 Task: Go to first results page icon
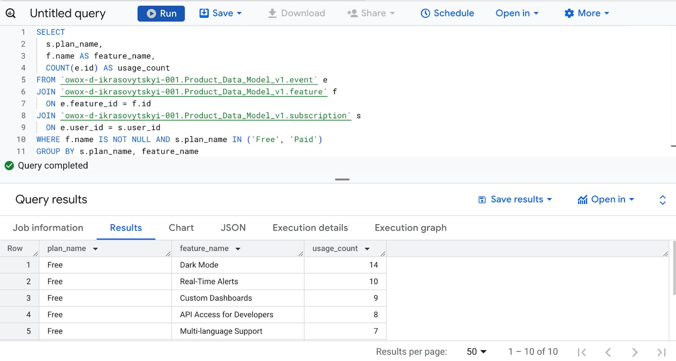click(x=582, y=352)
